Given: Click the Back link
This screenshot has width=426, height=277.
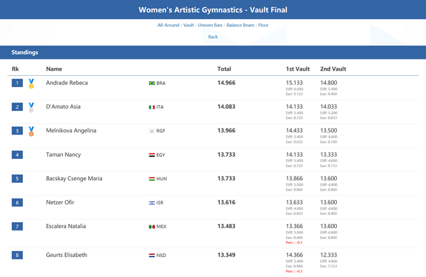Looking at the screenshot, I should click(213, 37).
